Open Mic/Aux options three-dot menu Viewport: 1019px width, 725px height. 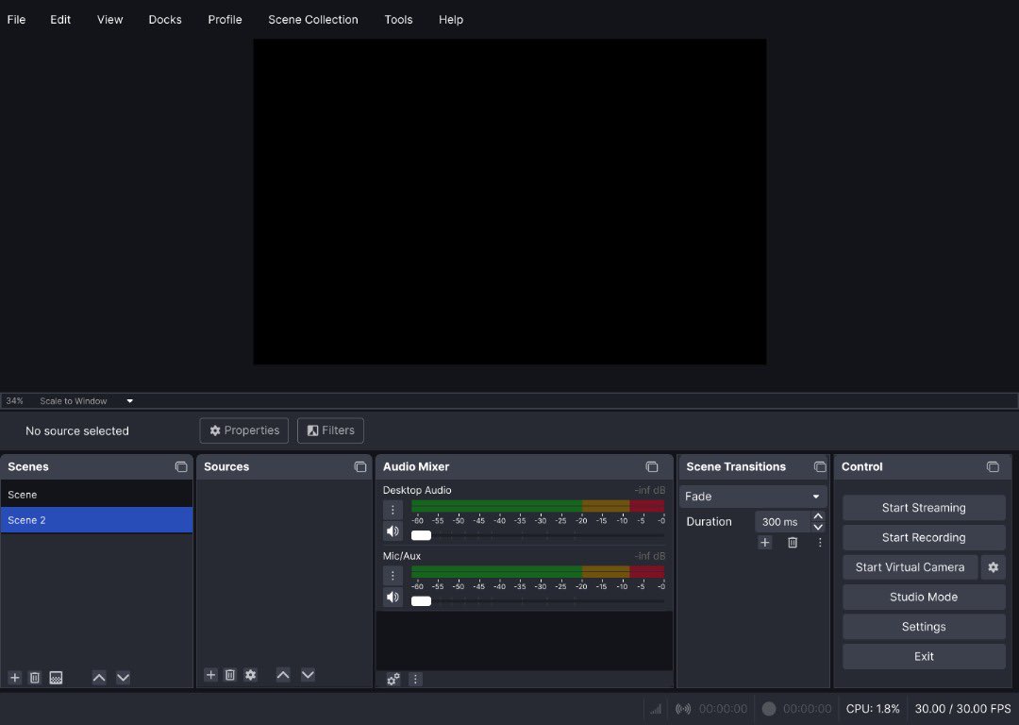click(393, 576)
